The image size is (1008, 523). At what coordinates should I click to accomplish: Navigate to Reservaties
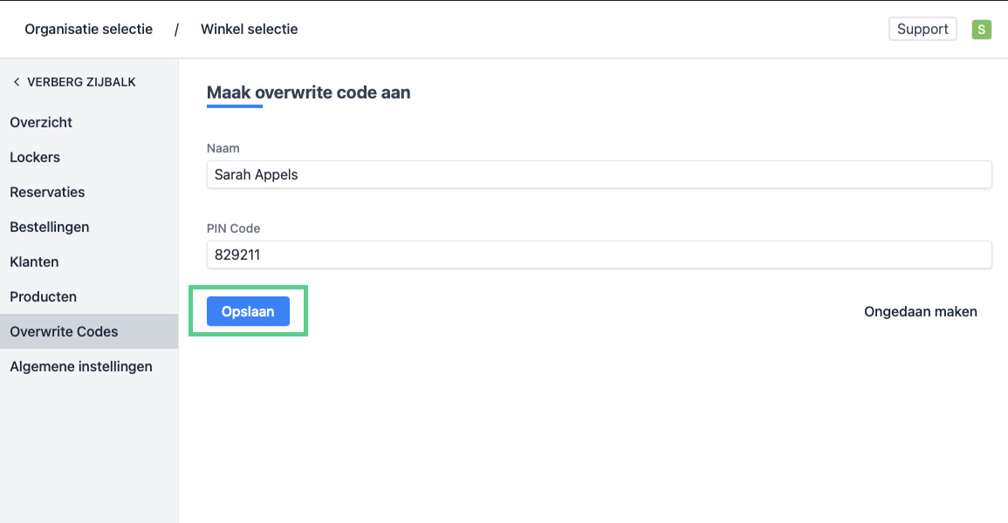click(47, 192)
